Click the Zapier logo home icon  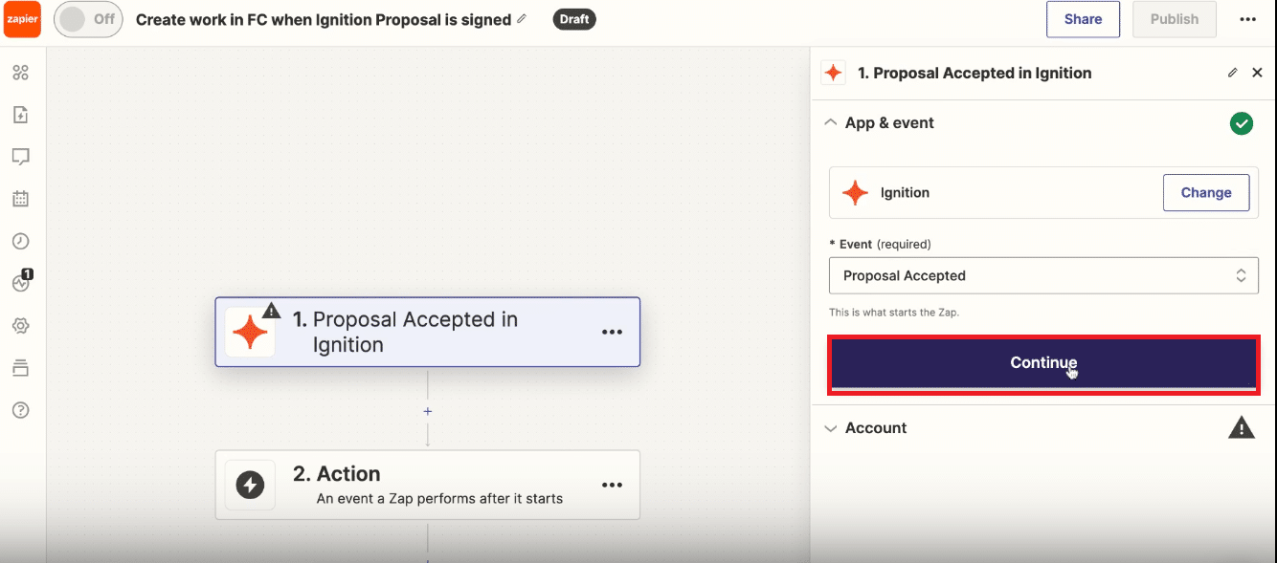pos(22,19)
